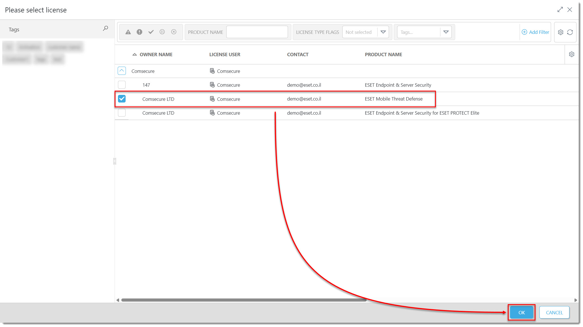Click the error exclamation status filter icon

coord(139,32)
